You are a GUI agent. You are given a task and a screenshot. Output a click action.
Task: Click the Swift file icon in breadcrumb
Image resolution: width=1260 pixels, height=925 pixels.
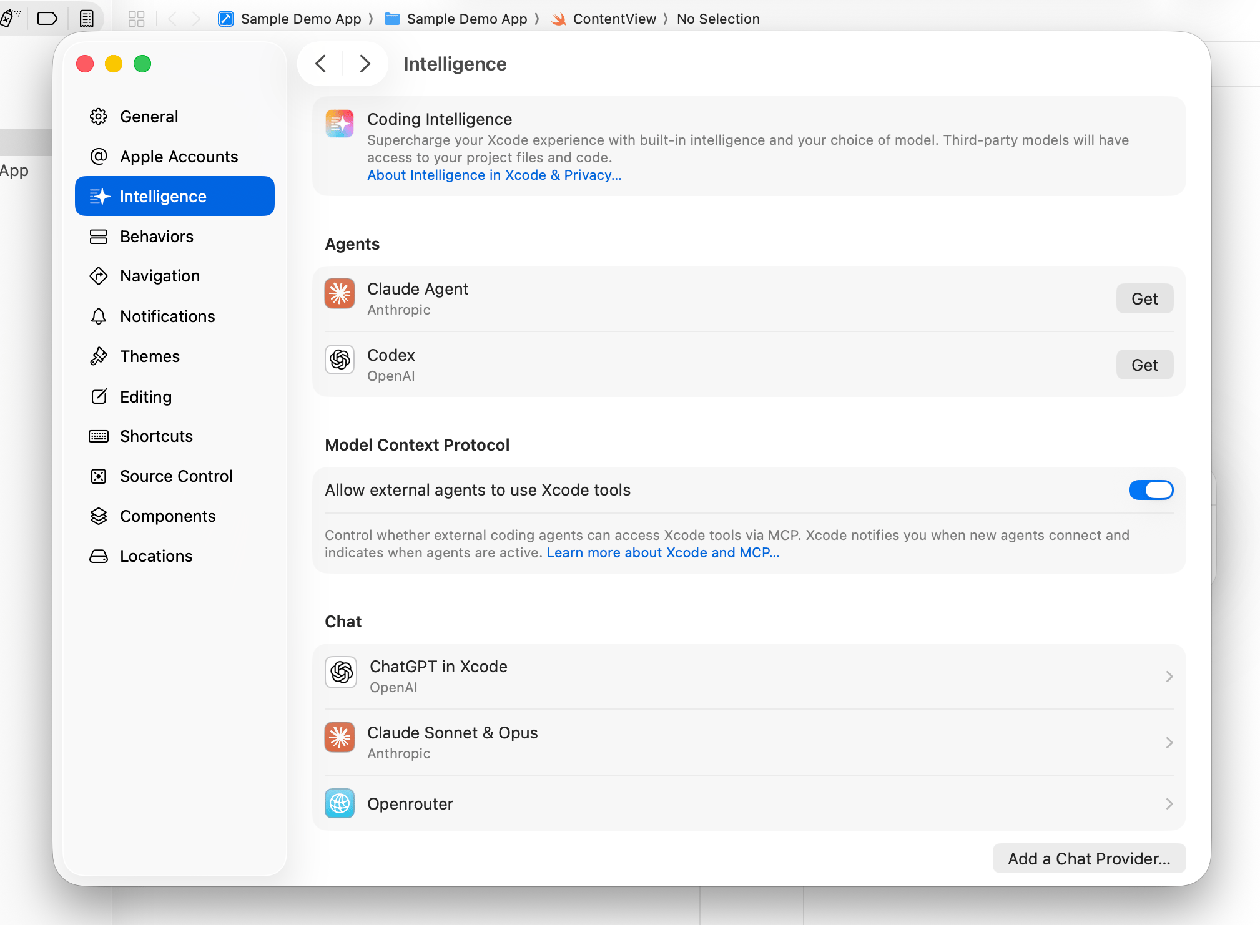coord(559,19)
